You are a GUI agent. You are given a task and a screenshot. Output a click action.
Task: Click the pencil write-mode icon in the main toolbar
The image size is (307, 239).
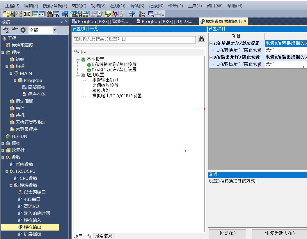click(x=108, y=14)
